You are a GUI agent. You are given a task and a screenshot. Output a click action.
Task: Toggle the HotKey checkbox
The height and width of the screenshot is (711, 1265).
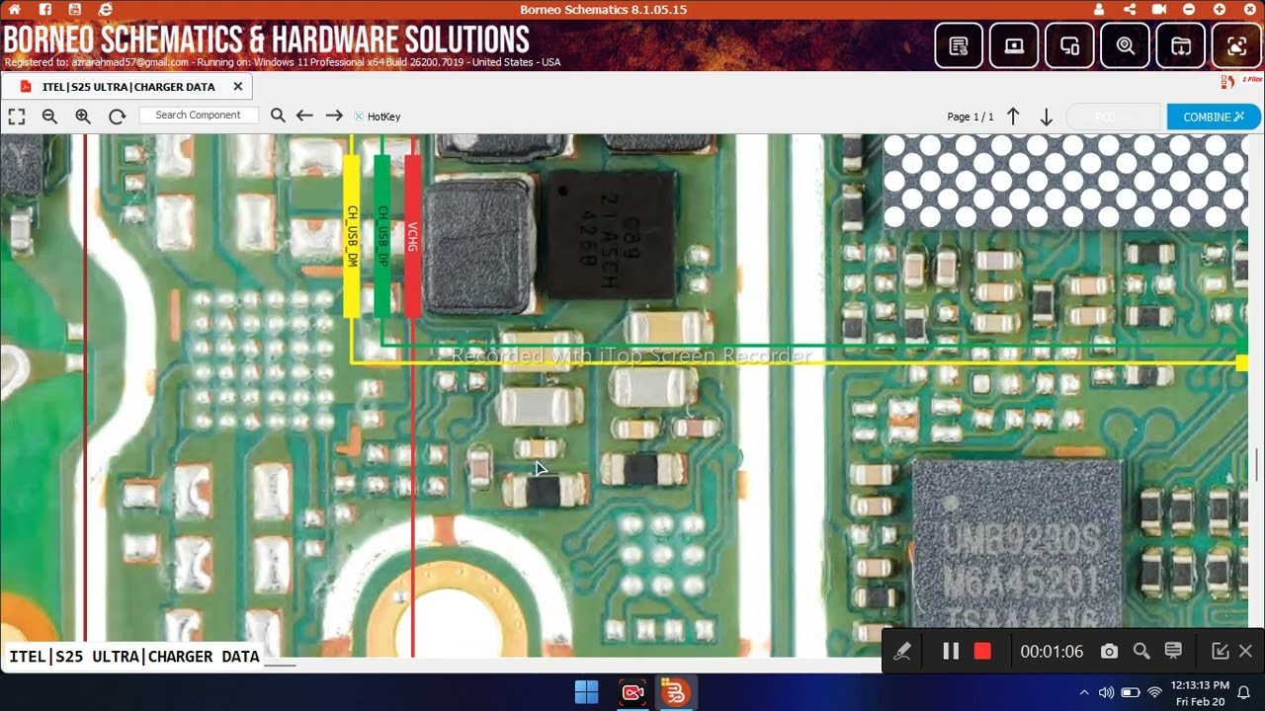coord(359,117)
